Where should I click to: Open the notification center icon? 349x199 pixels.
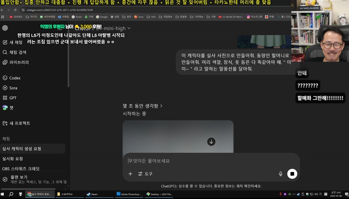tap(346, 194)
